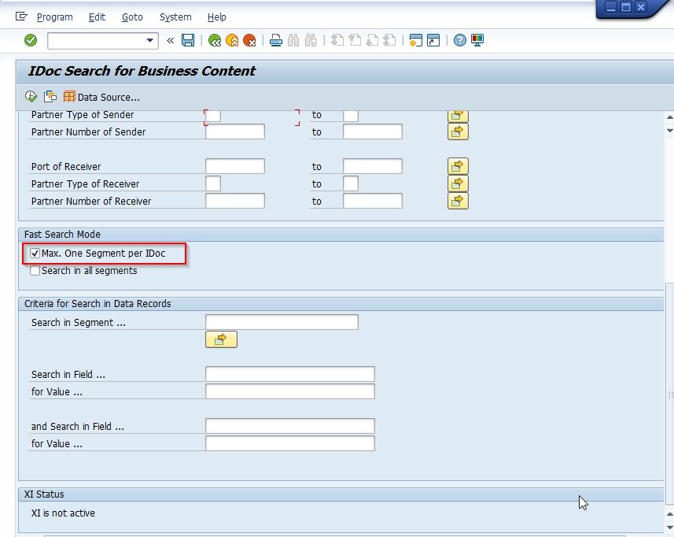674x537 pixels.
Task: Click the vertical scrollbar thumb
Action: click(670, 394)
